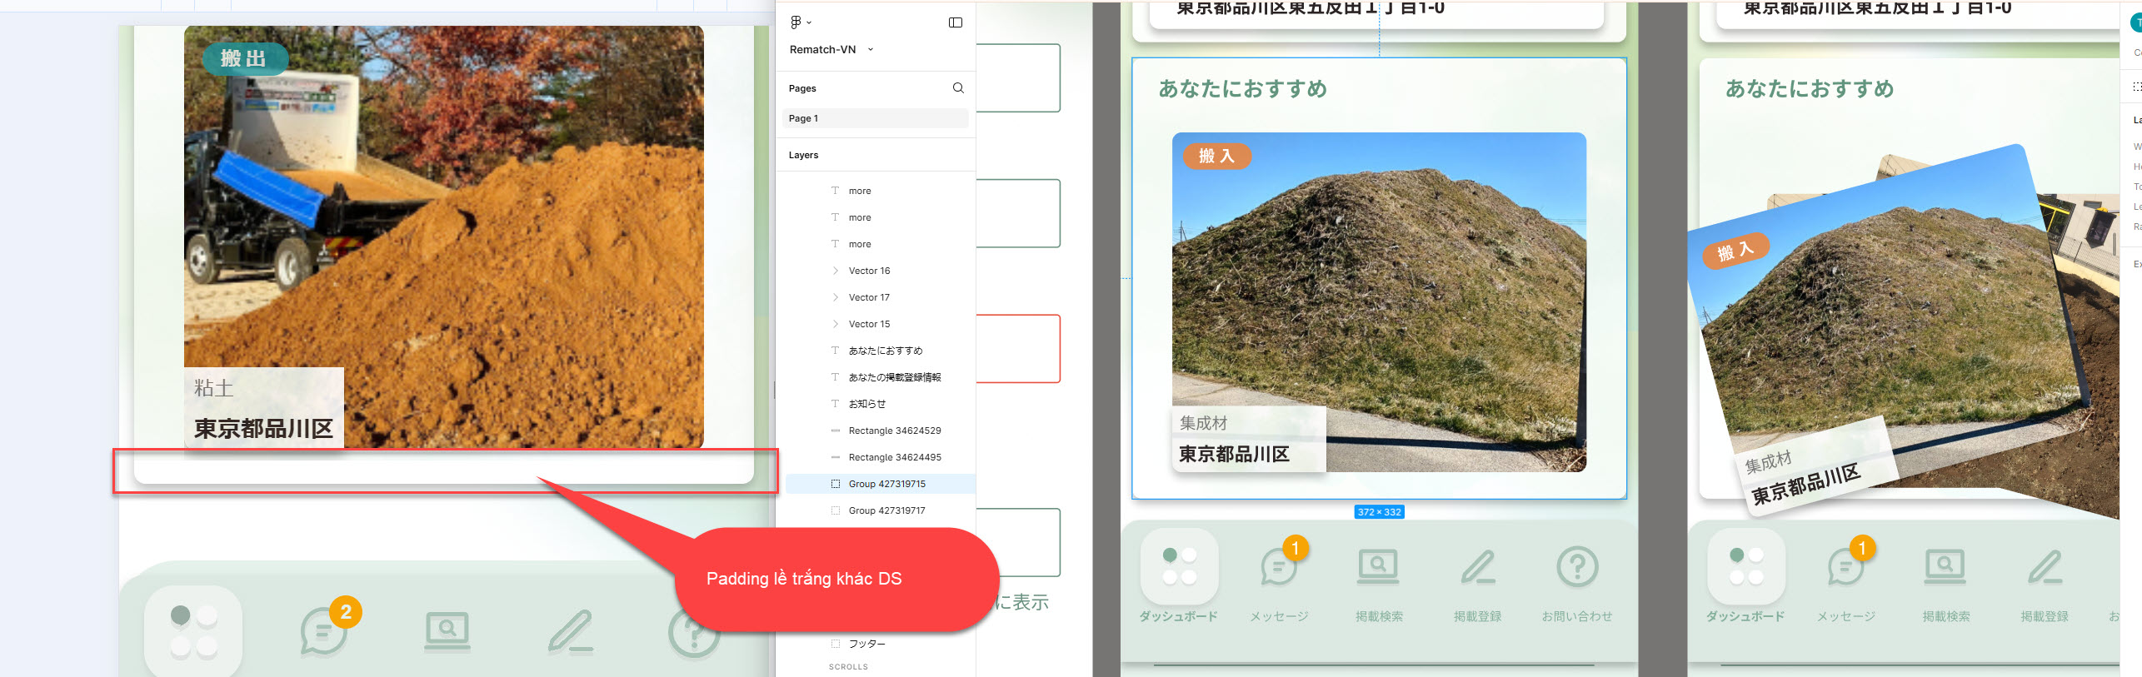Click the message icon with badge 2
This screenshot has width=2142, height=677.
pos(325,631)
